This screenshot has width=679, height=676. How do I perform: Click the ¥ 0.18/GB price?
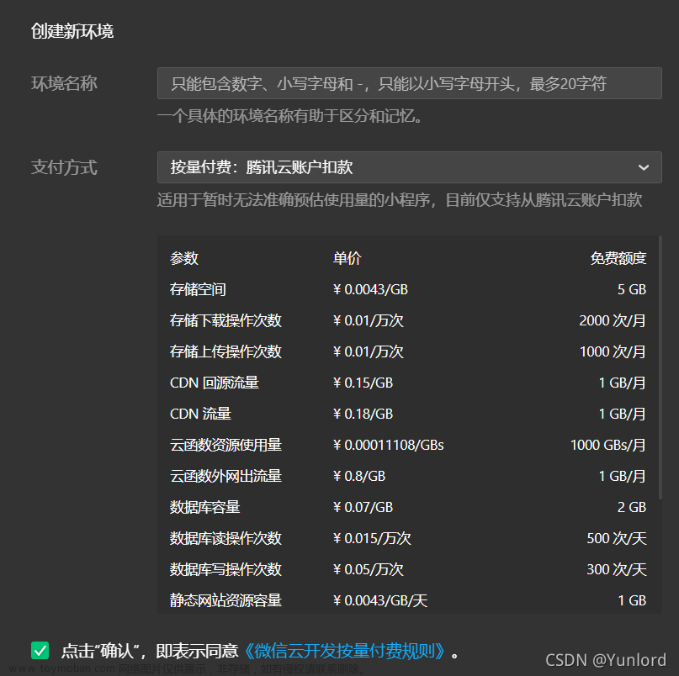point(363,415)
